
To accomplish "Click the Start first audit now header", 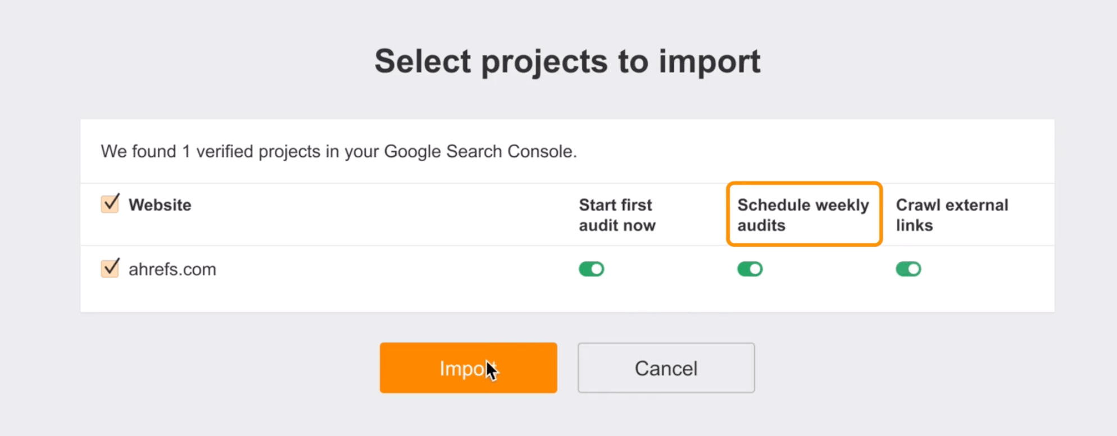I will [616, 215].
